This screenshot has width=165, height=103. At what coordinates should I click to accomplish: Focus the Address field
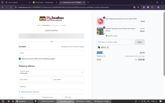[52, 87]
